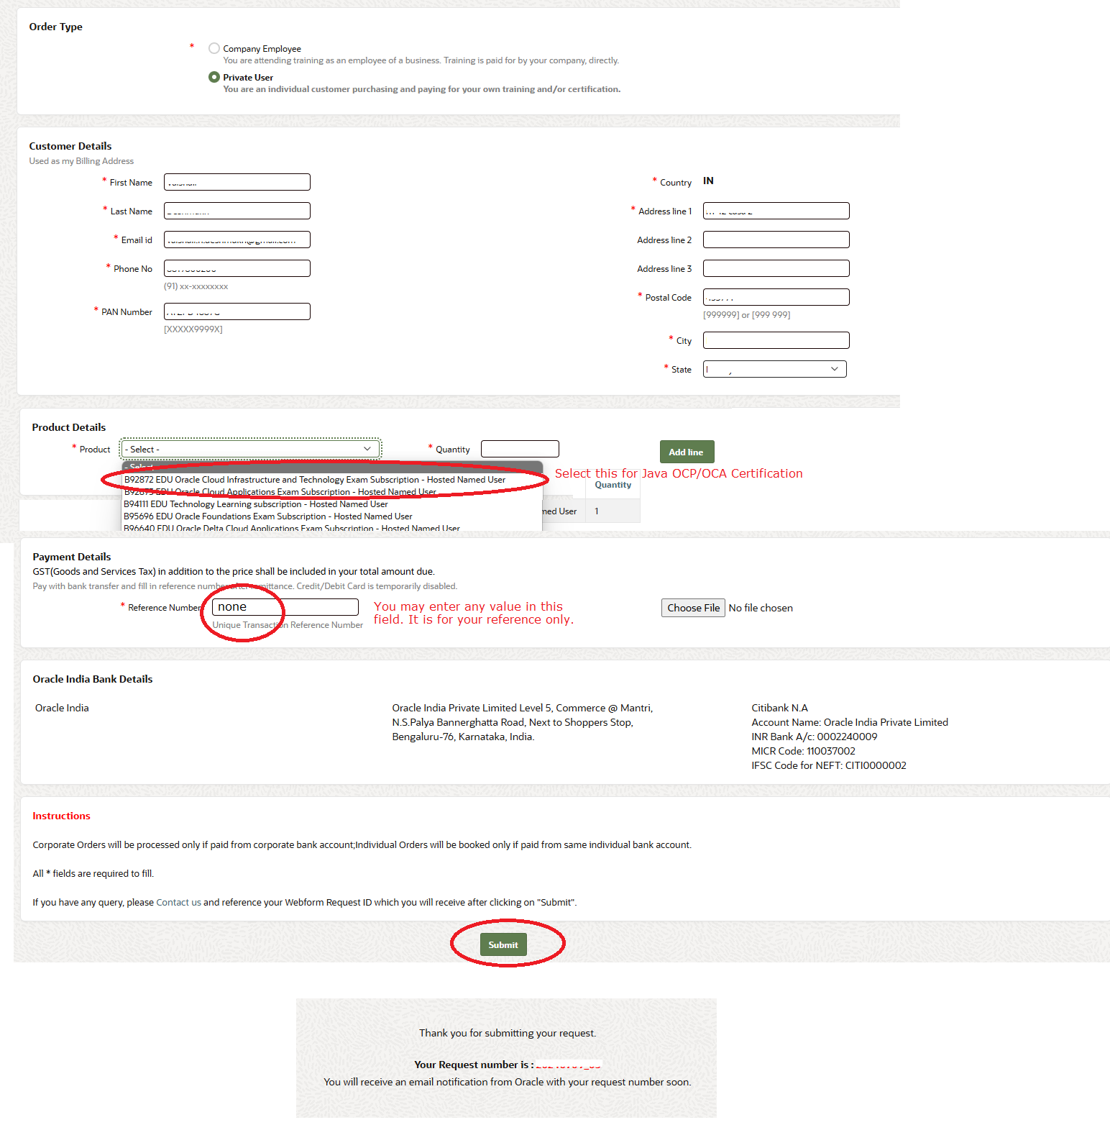This screenshot has width=1110, height=1148.
Task: Click the IFSC Code for NEFT line
Action: pos(829,765)
